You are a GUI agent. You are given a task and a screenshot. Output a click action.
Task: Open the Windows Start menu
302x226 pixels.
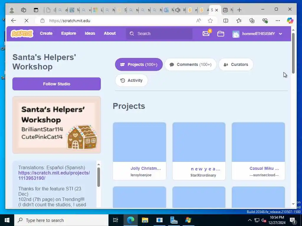(x=7, y=220)
